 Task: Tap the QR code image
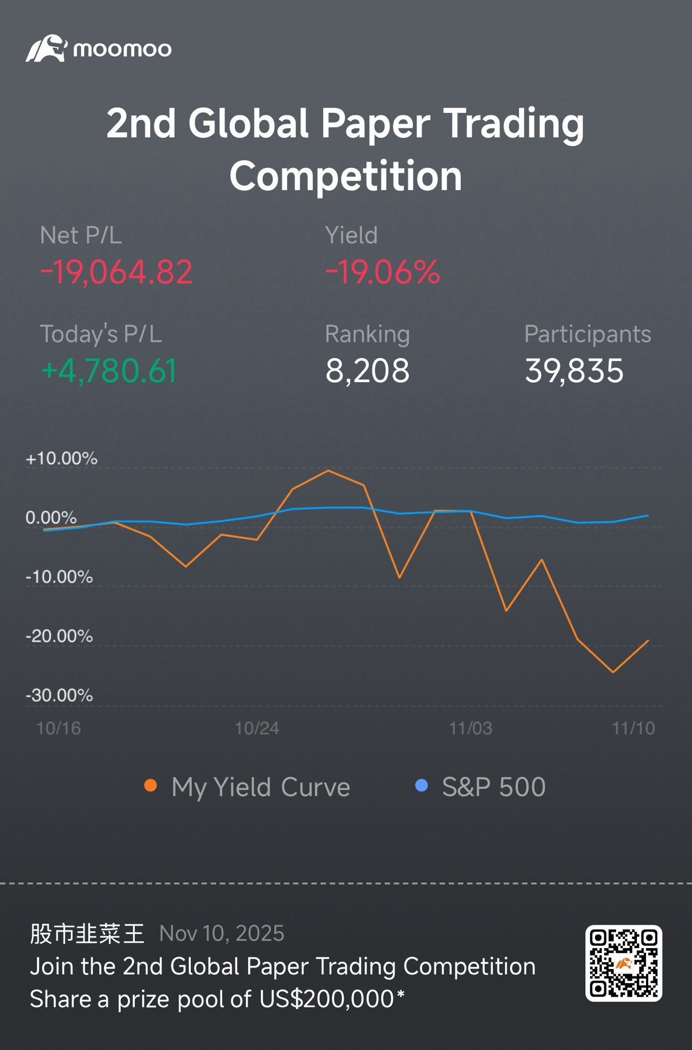pyautogui.click(x=623, y=963)
